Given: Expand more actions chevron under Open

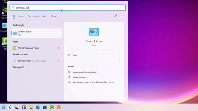Looking at the screenshot, I should pos(119,60).
